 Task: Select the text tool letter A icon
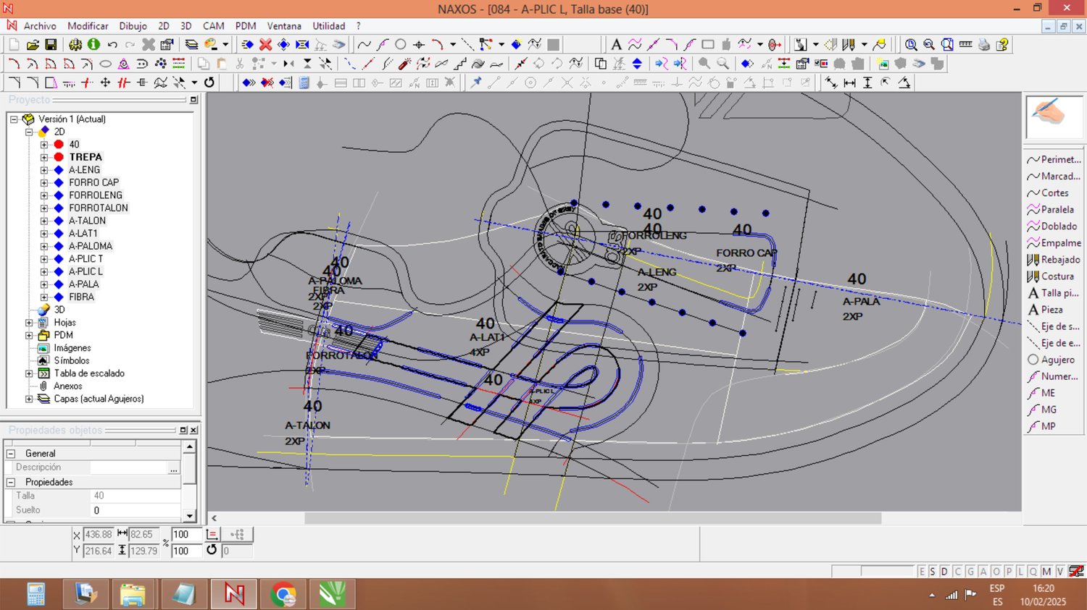[x=616, y=45]
